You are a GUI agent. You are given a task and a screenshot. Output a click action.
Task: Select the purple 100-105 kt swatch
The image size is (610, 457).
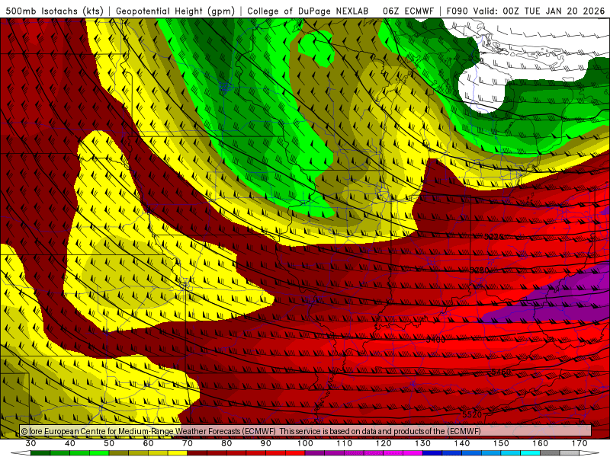tap(315, 453)
